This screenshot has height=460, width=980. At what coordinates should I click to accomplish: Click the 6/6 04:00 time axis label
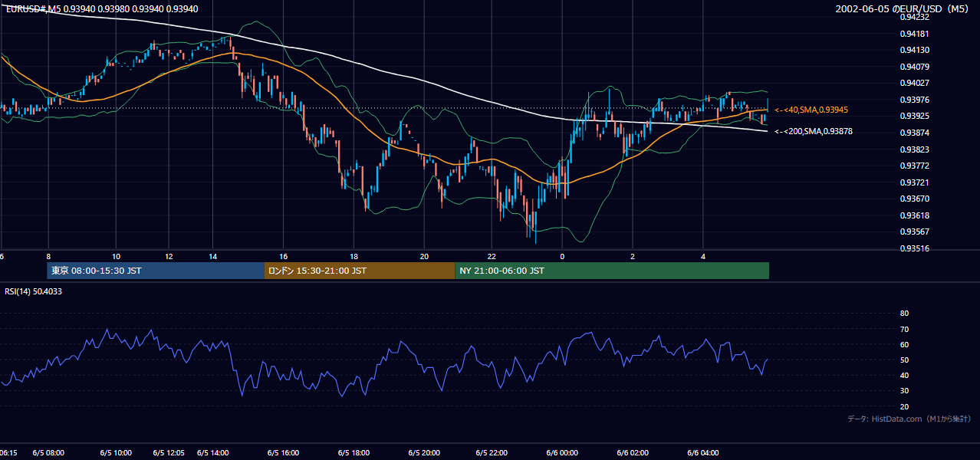coord(703,452)
